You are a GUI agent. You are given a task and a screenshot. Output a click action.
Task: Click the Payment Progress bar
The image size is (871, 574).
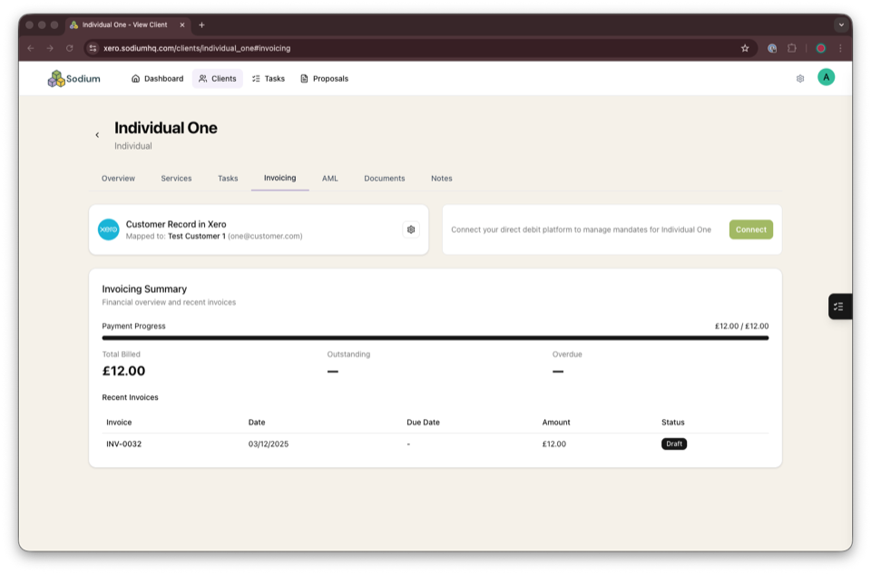435,337
